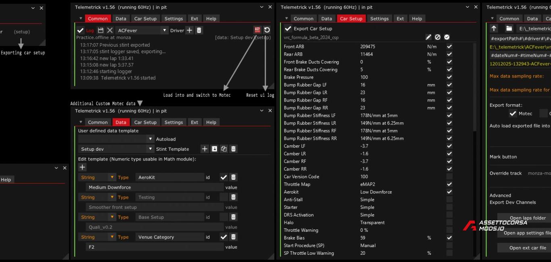Open String type dropdown for Venue Category row
551x262 pixels.
coord(97,237)
